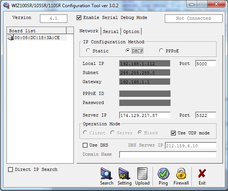Screen dimensions: 228x191
Task: Uncheck Use UDP mode
Action: click(173, 133)
